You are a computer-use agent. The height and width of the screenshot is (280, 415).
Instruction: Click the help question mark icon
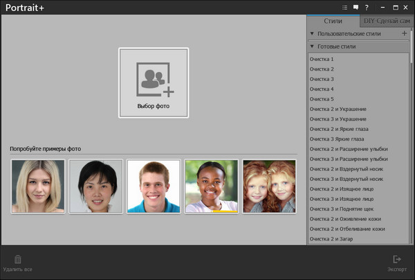(367, 8)
